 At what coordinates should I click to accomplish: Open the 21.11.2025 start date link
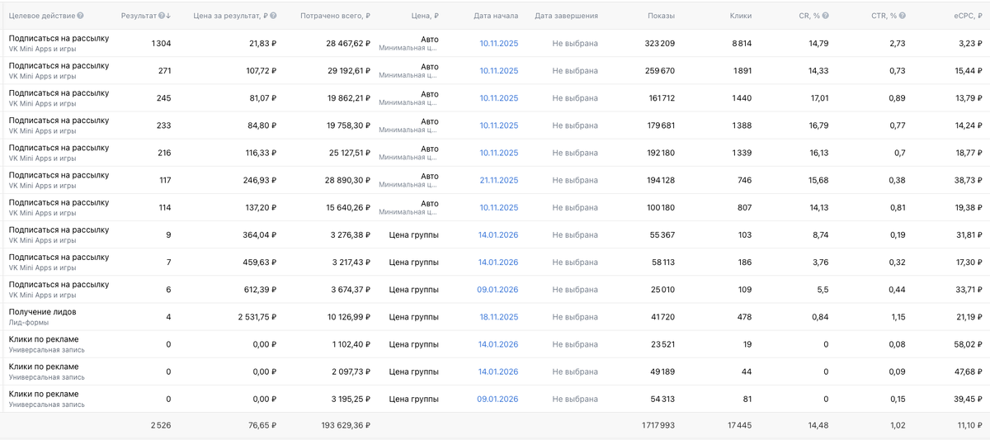[498, 180]
